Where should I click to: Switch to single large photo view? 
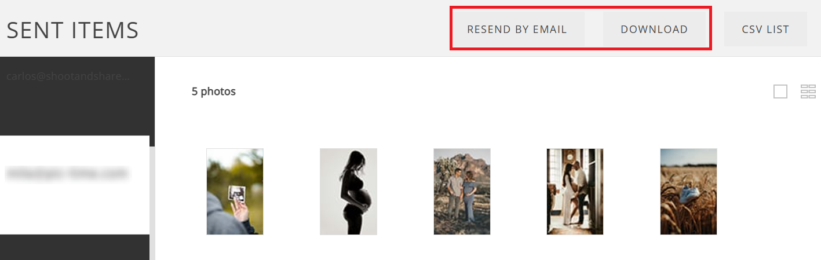(x=780, y=91)
